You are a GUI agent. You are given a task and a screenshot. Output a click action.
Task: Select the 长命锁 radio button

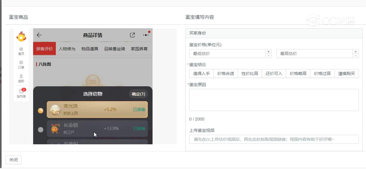41,129
